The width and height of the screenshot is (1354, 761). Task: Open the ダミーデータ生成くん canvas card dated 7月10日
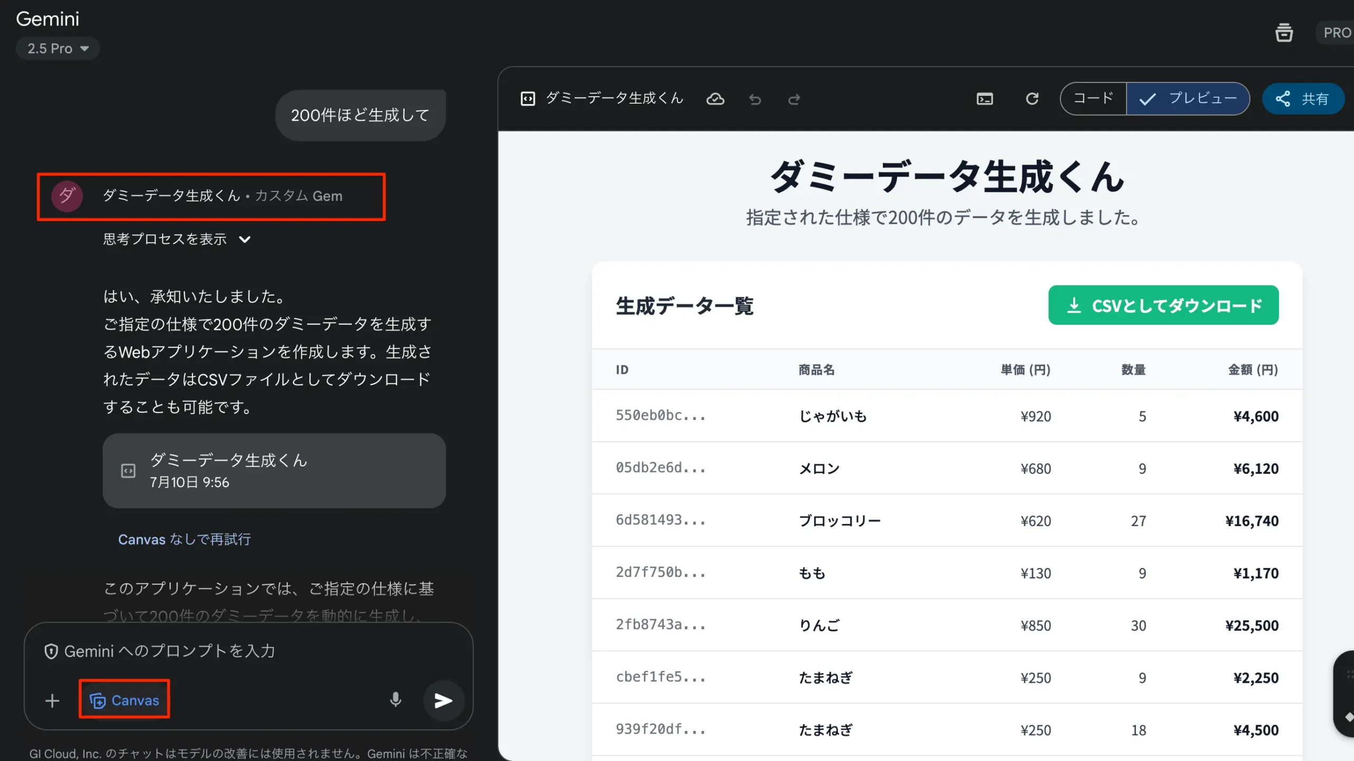pyautogui.click(x=274, y=471)
